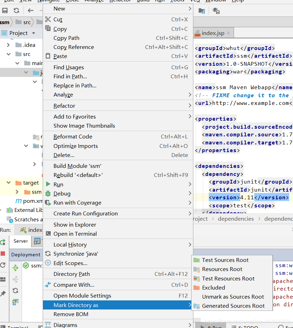Click the Refresh deployment icon
Viewport: 293px width, 328px height.
(x=15, y=290)
